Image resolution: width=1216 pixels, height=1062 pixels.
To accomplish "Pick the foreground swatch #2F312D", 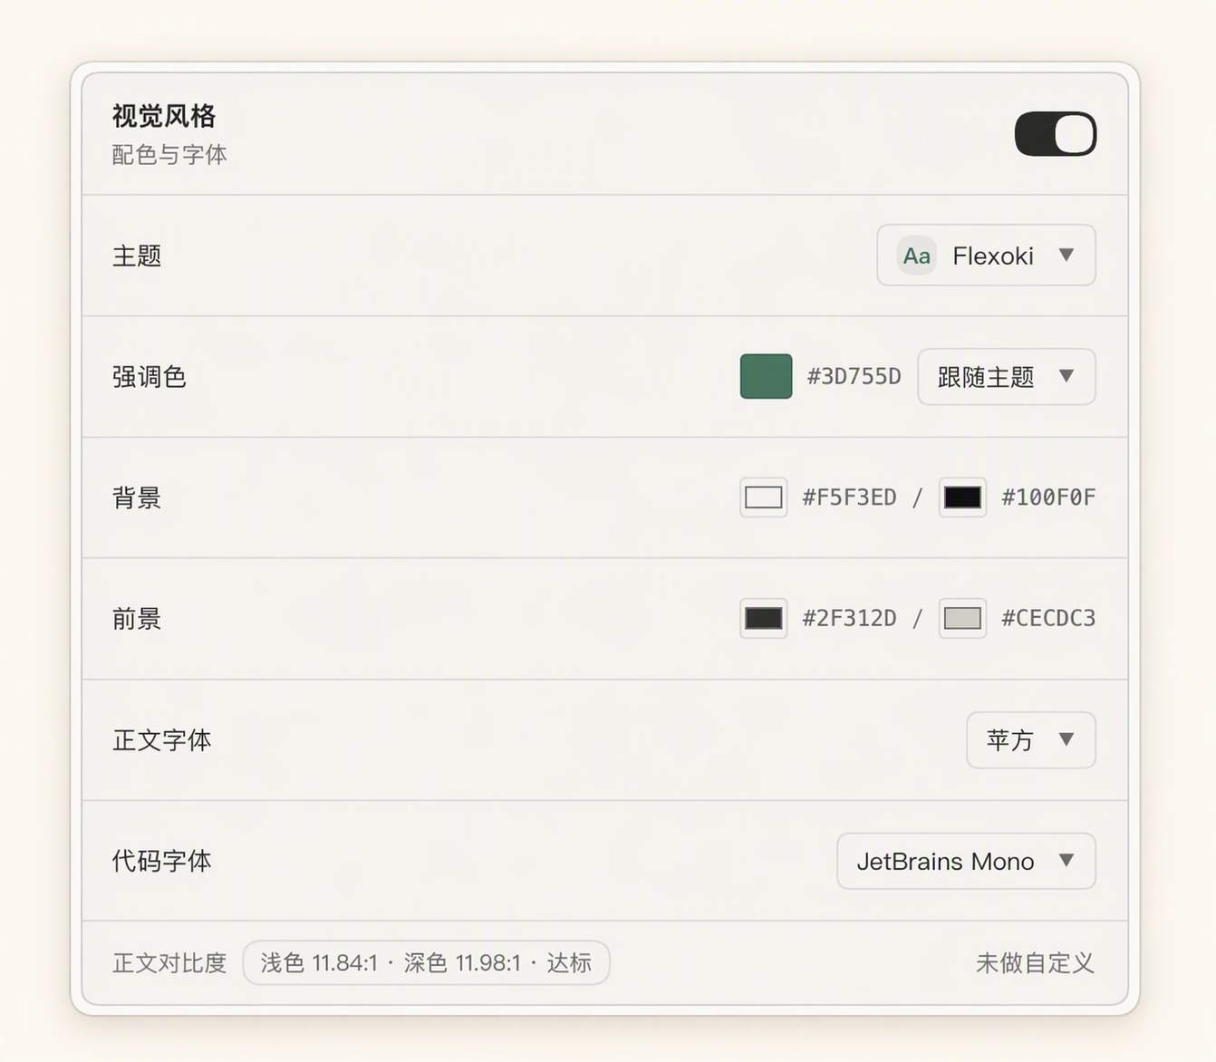I will pos(763,618).
